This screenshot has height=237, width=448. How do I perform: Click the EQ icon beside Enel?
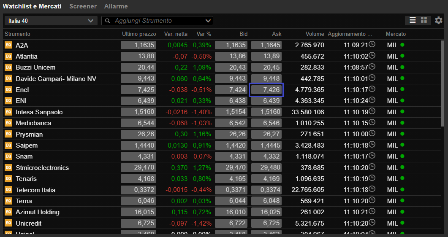point(8,90)
